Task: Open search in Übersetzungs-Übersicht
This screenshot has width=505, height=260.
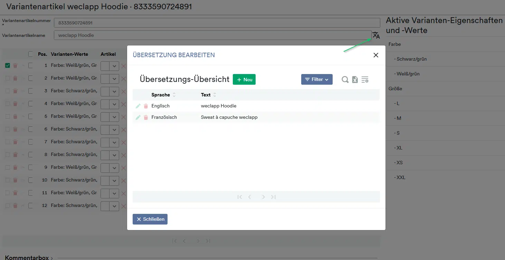Action: pyautogui.click(x=345, y=80)
